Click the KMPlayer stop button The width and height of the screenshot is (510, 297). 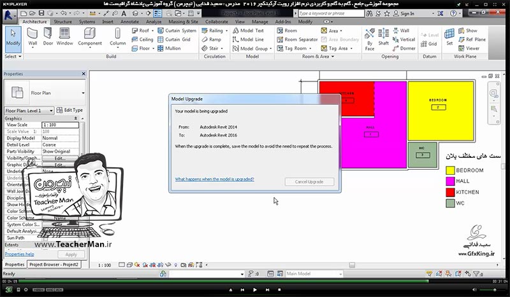[x=279, y=290]
